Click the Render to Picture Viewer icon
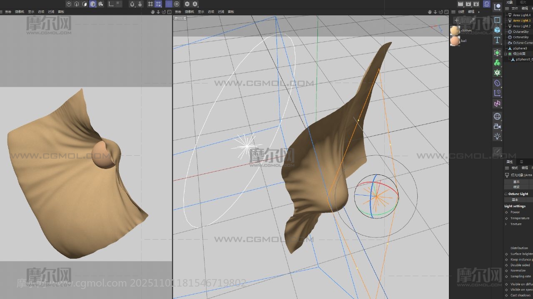The width and height of the screenshot is (533, 299). [x=468, y=4]
